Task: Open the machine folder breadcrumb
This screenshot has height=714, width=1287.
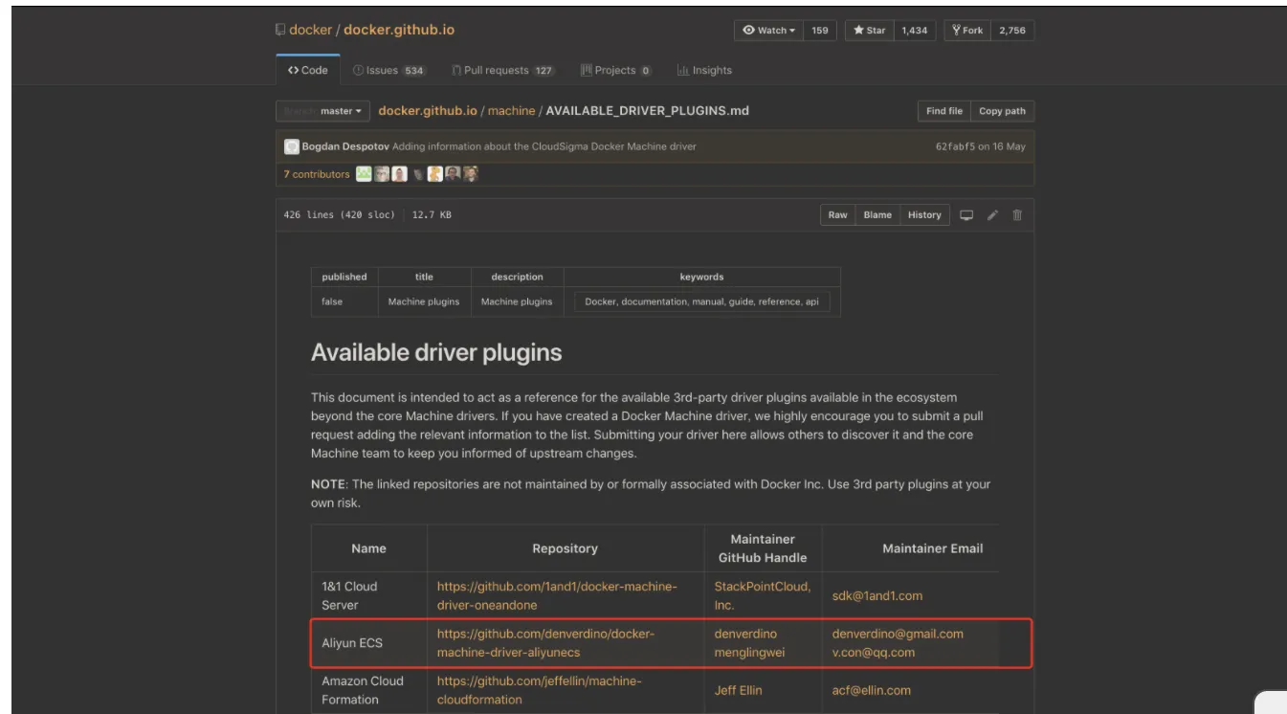Action: 512,111
